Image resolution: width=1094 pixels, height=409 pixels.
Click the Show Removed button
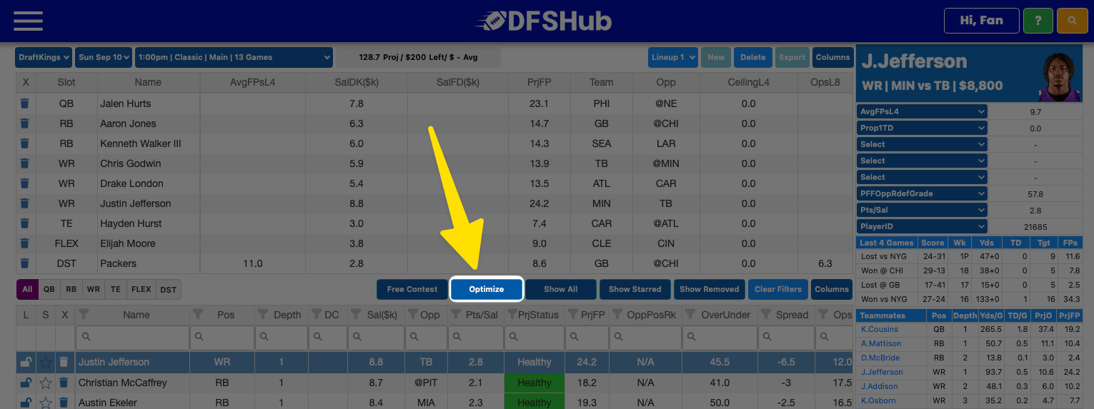point(710,289)
